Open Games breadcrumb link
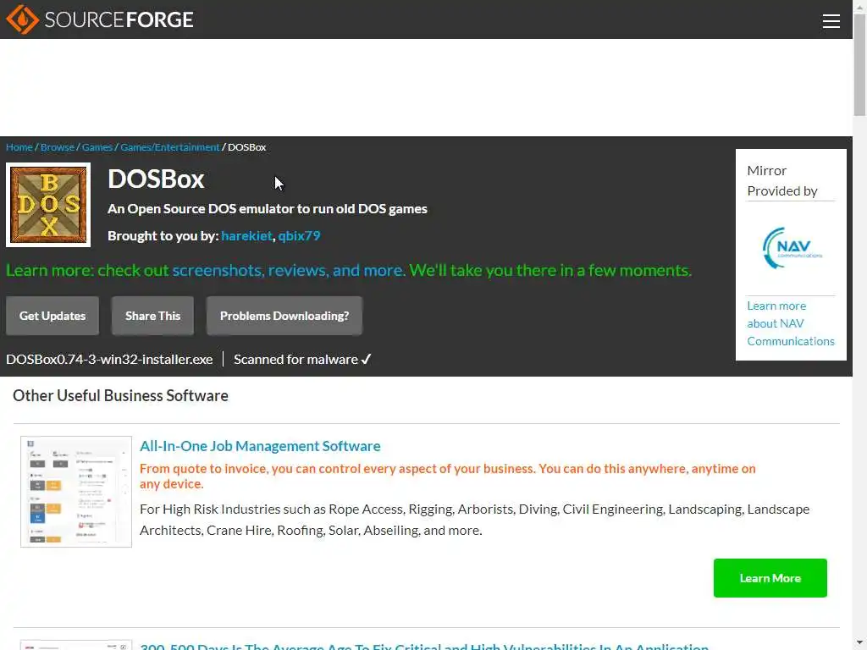Viewport: 867px width, 650px height. 97,147
